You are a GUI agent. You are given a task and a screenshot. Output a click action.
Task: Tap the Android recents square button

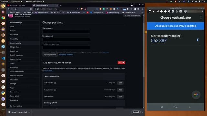click(190, 107)
